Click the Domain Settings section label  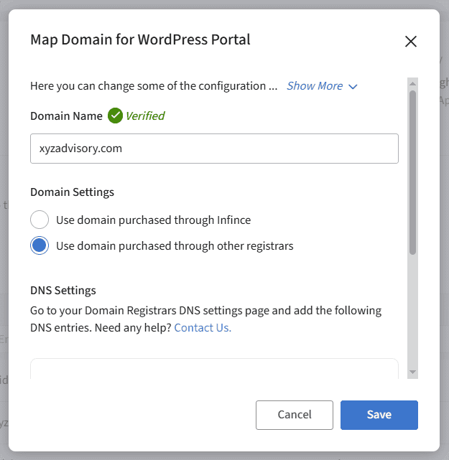click(72, 192)
